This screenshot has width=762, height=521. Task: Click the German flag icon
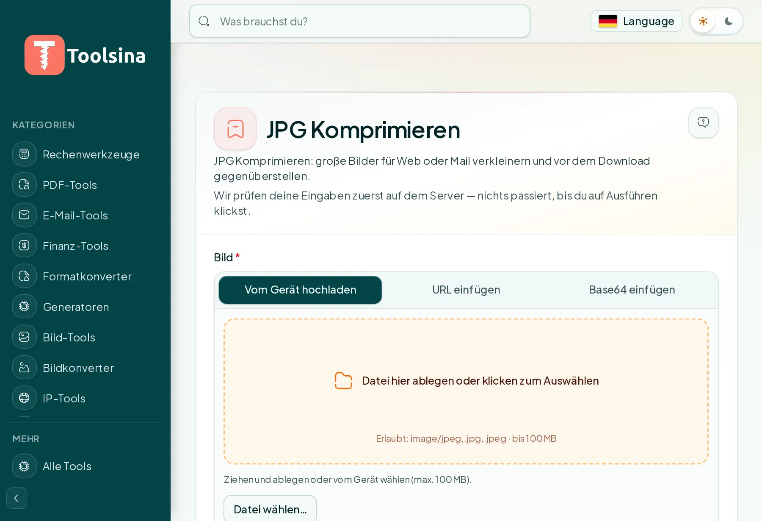point(608,21)
